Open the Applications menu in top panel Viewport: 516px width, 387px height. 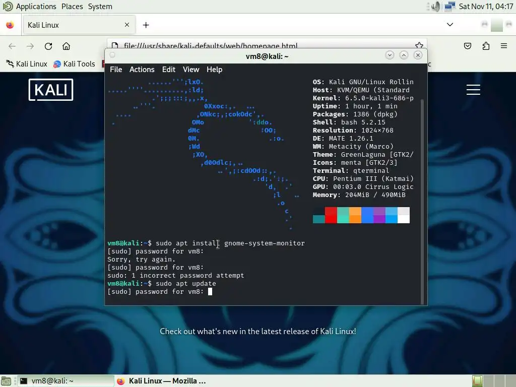coord(36,7)
